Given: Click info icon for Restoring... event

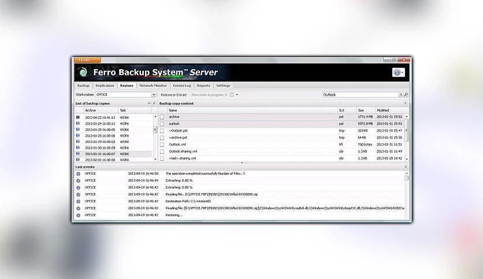Looking at the screenshot, I should pyautogui.click(x=78, y=216).
